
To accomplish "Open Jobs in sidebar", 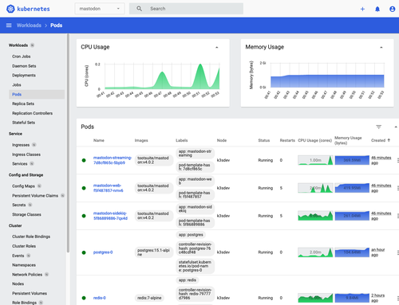I will (x=17, y=84).
